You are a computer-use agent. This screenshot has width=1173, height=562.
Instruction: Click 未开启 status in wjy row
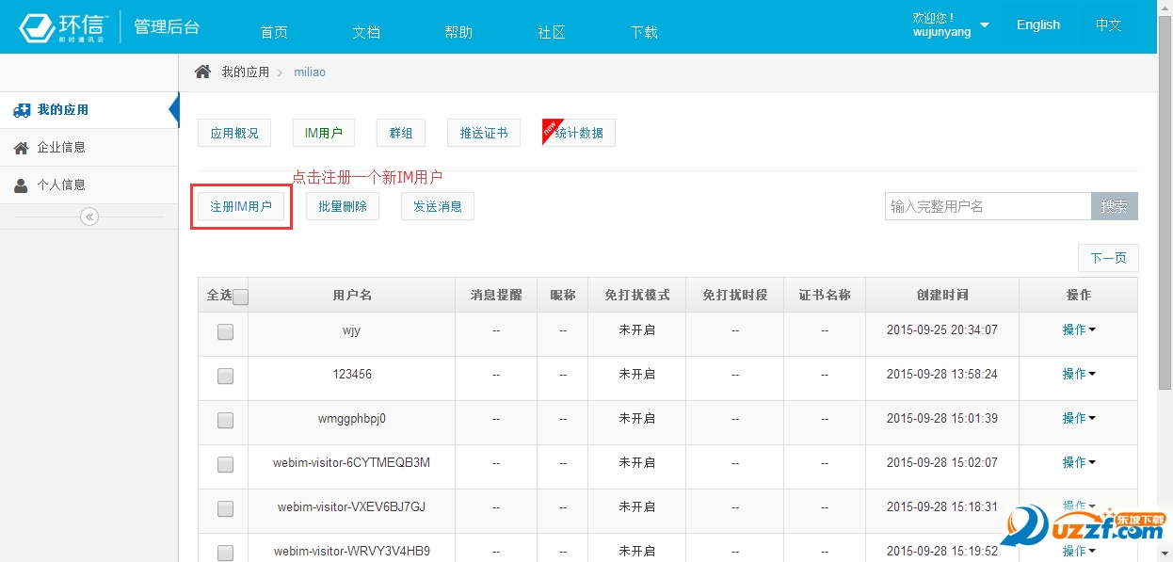pos(637,329)
